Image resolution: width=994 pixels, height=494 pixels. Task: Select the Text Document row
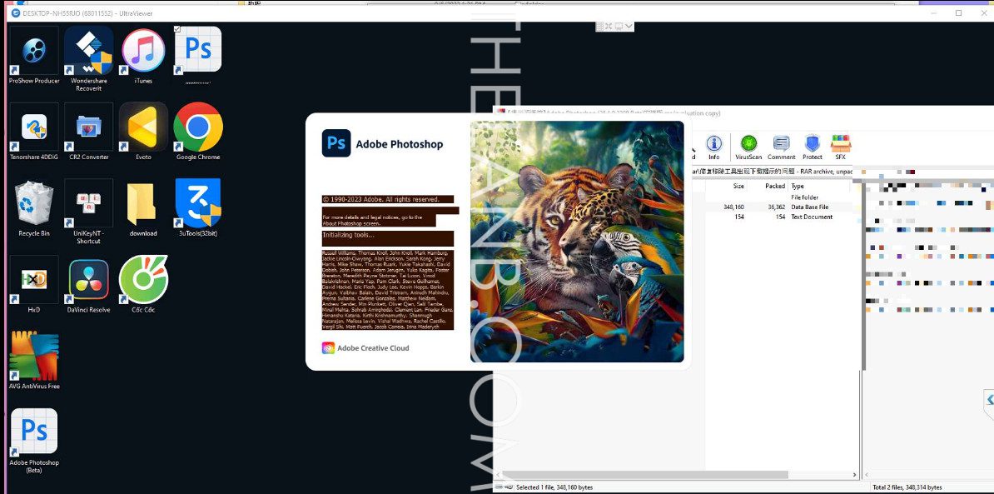pos(811,217)
